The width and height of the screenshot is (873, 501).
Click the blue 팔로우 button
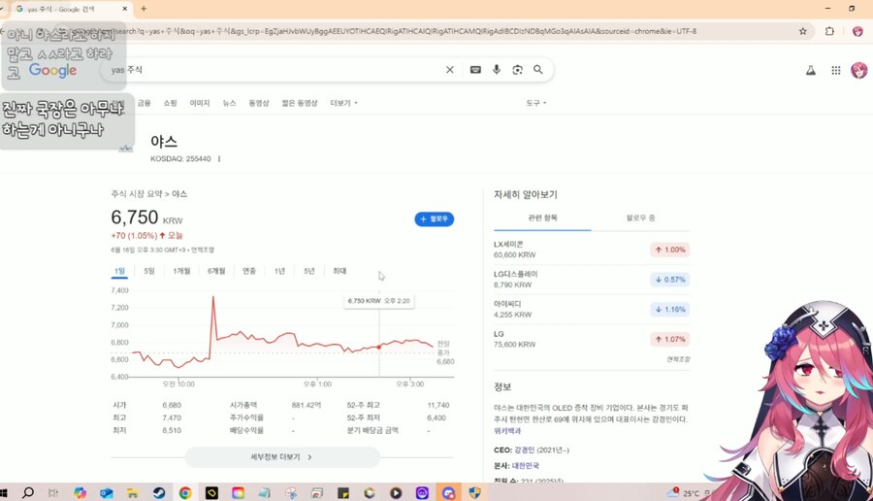(x=435, y=219)
